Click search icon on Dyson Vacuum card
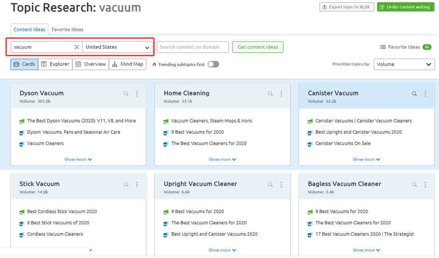Image resolution: width=439 pixels, height=258 pixels. click(126, 94)
